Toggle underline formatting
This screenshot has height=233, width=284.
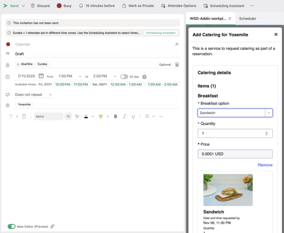click(x=133, y=116)
